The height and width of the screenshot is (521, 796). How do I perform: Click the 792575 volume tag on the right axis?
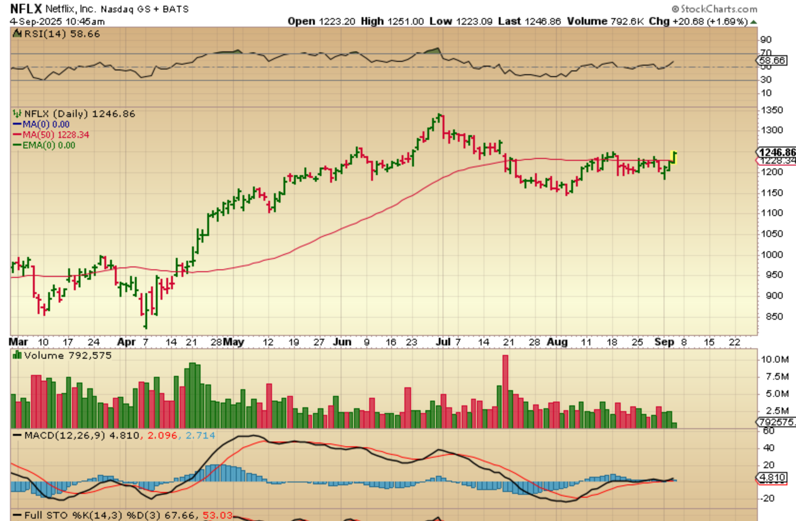776,422
